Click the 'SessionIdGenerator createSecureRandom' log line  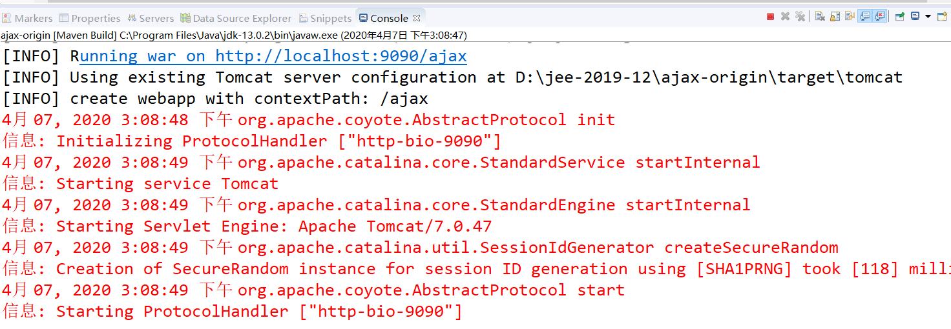pyautogui.click(x=420, y=248)
